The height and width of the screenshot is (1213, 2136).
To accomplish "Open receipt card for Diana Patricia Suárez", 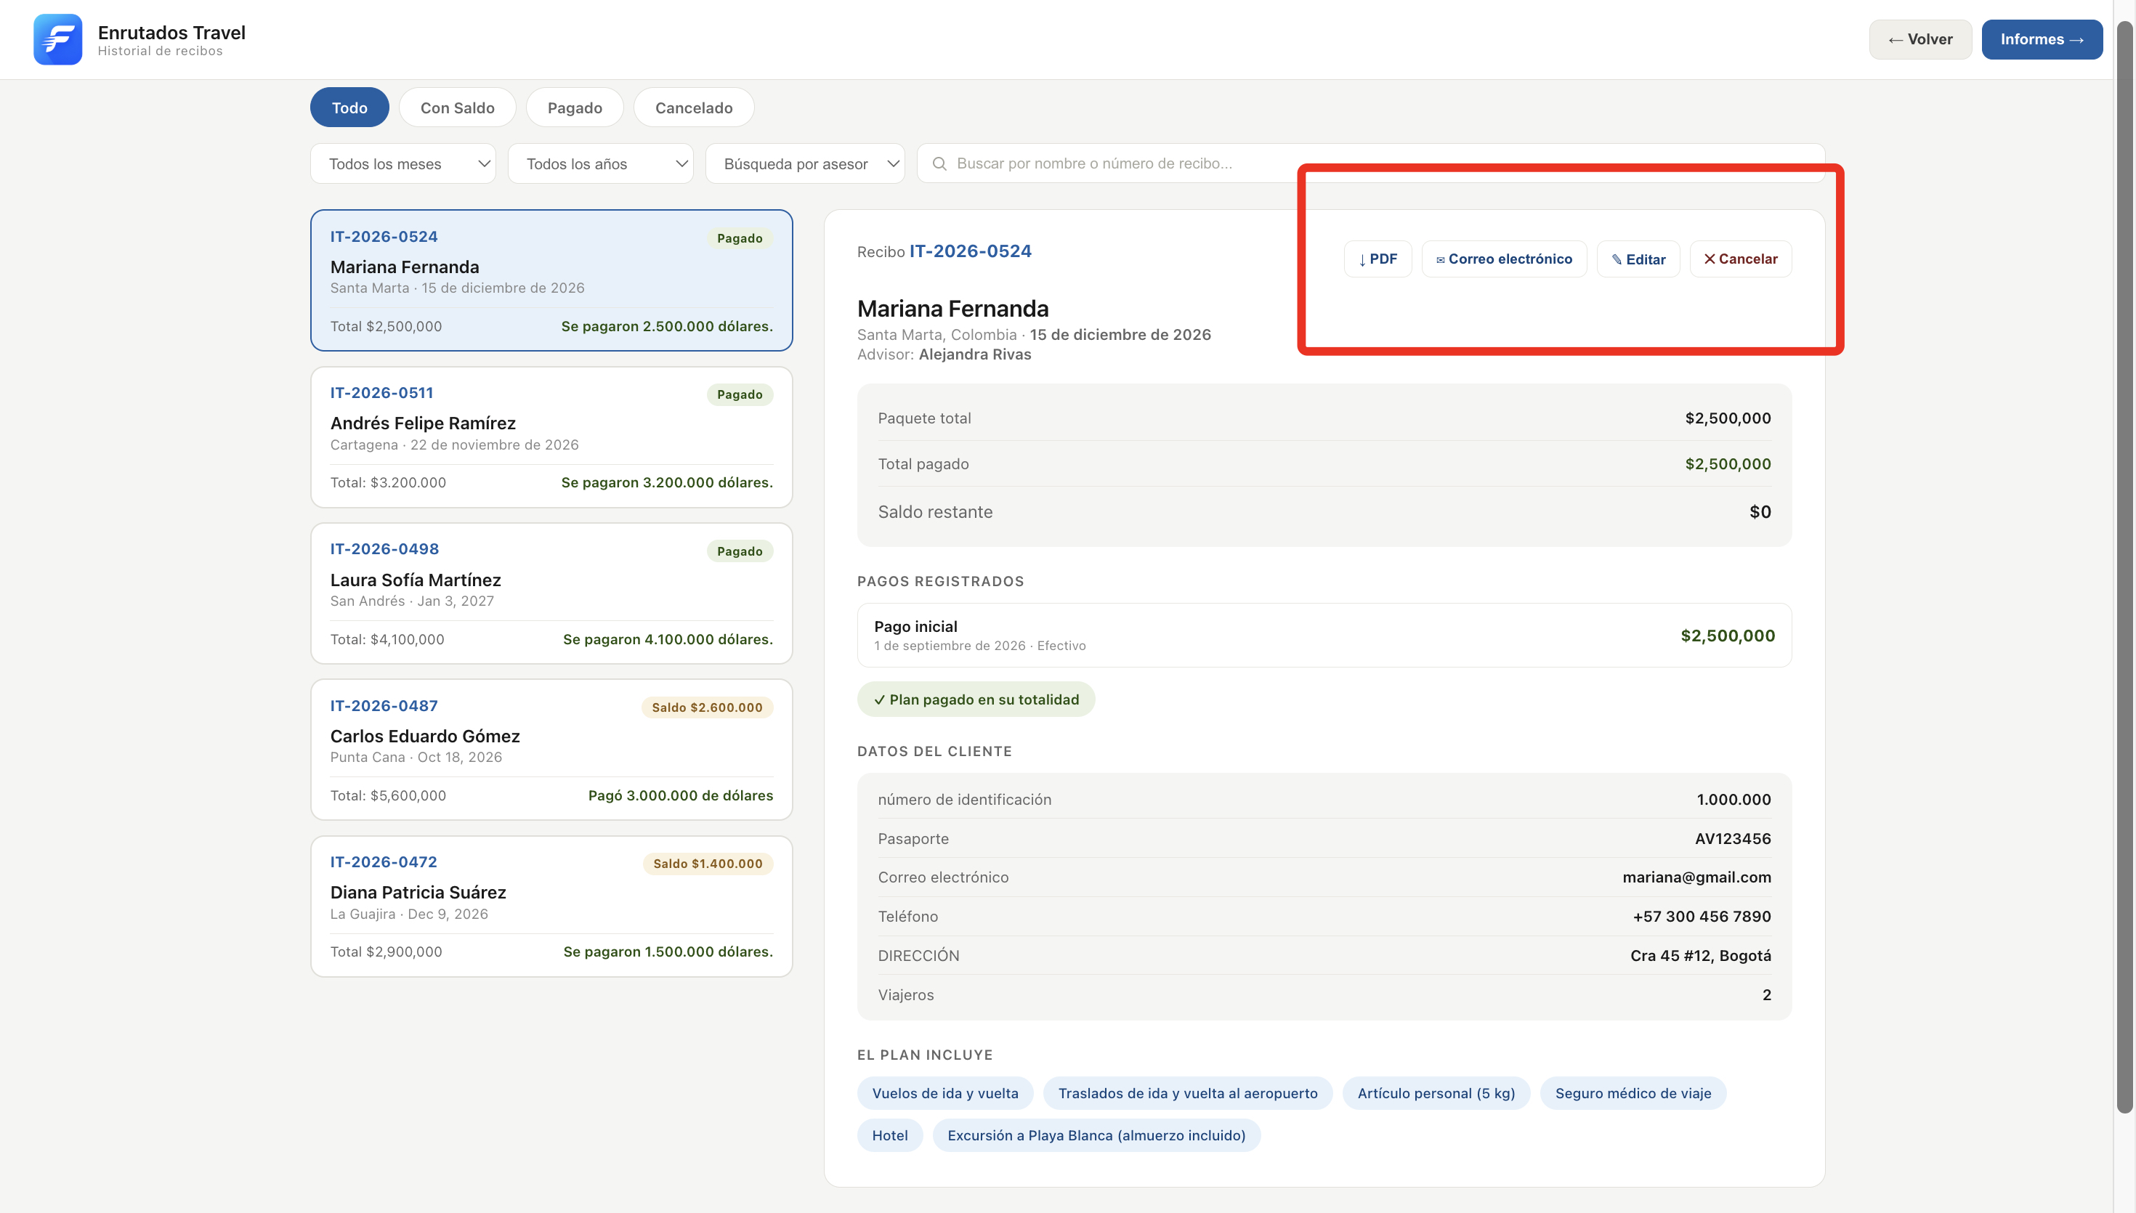I will coord(551,906).
